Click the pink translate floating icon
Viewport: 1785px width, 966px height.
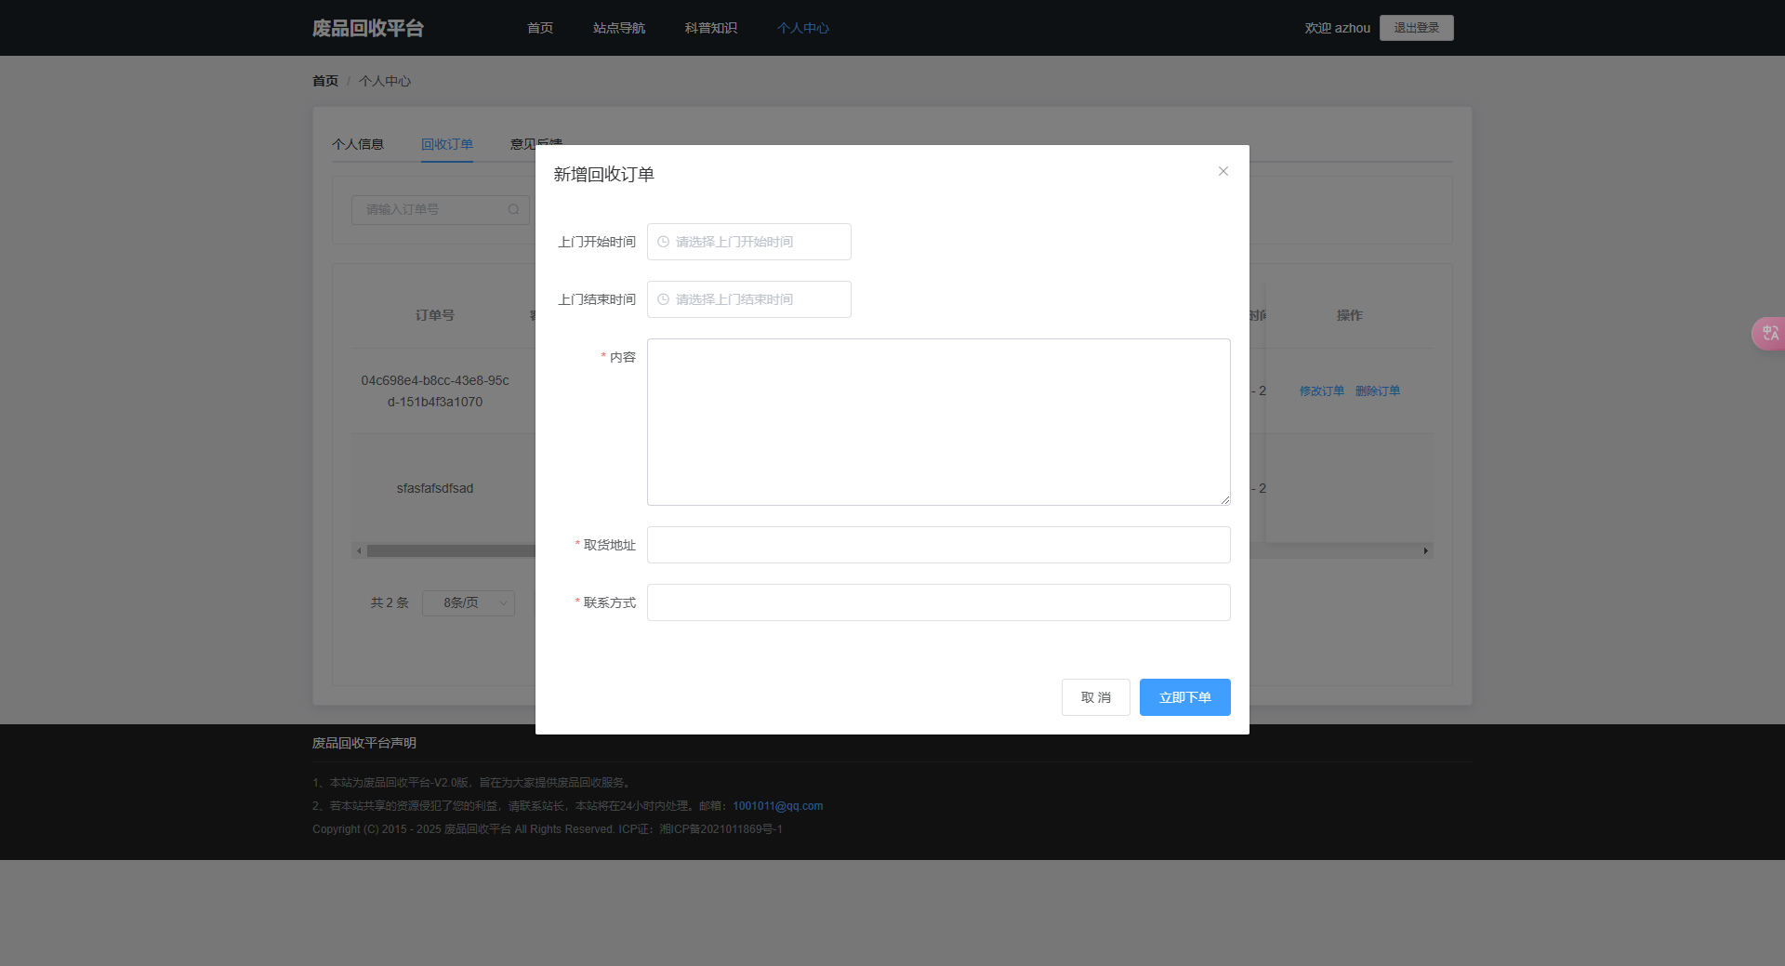coord(1769,333)
